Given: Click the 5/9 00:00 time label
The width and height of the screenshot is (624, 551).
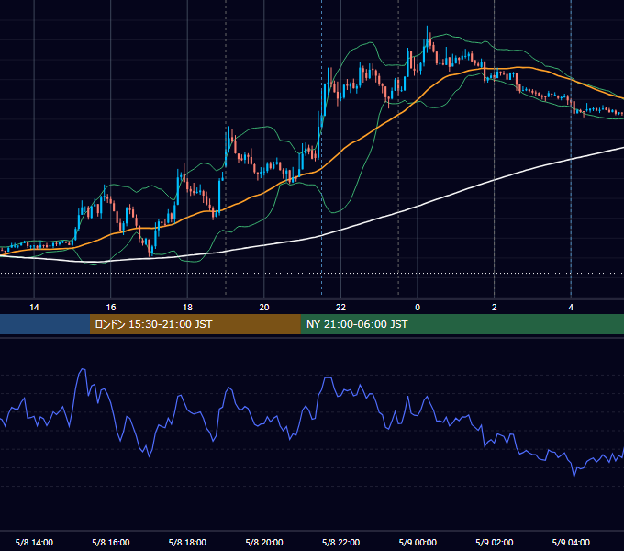Looking at the screenshot, I should [x=418, y=542].
